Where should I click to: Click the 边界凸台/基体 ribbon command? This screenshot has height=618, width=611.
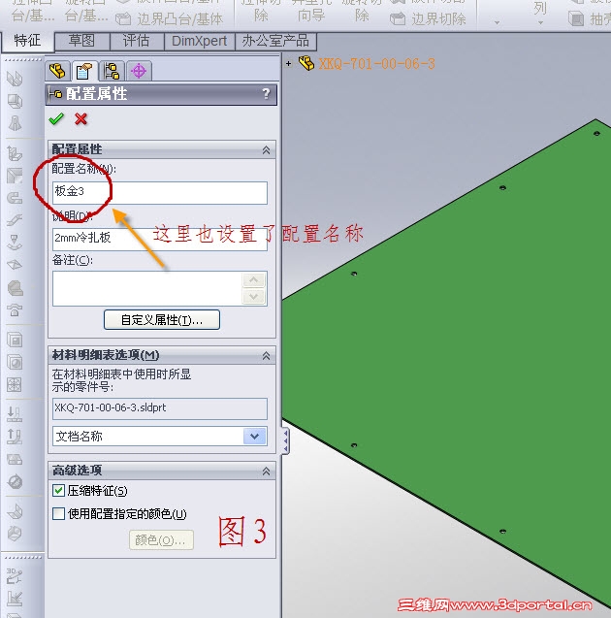click(170, 19)
